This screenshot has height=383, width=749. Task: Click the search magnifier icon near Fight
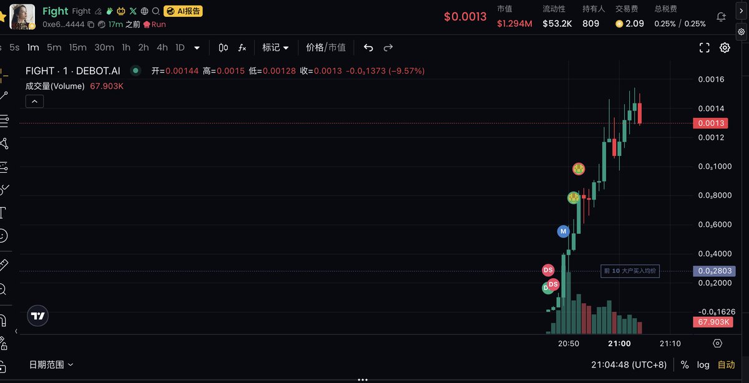pos(155,11)
